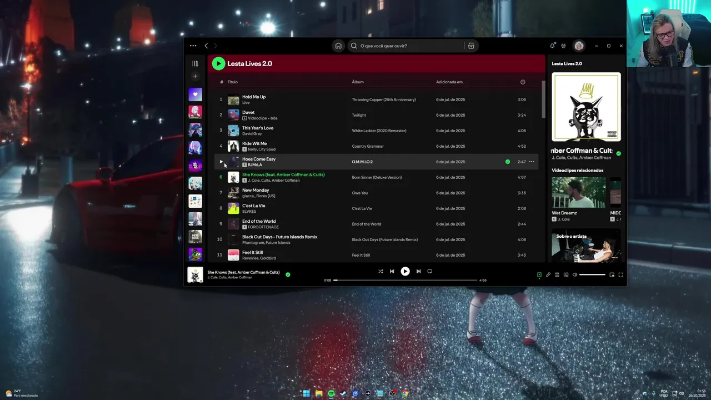Toggle the Now Playing view panel
The width and height of the screenshot is (711, 400).
click(539, 274)
